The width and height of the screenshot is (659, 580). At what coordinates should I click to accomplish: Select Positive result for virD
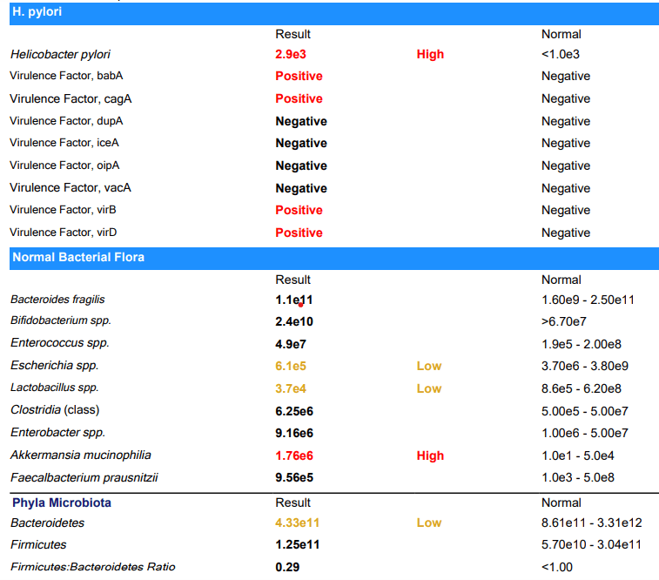click(299, 233)
